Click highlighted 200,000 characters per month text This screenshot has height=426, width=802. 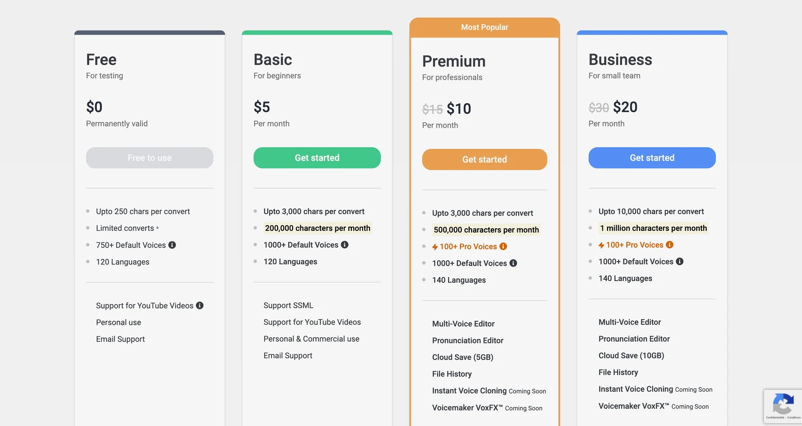click(318, 228)
